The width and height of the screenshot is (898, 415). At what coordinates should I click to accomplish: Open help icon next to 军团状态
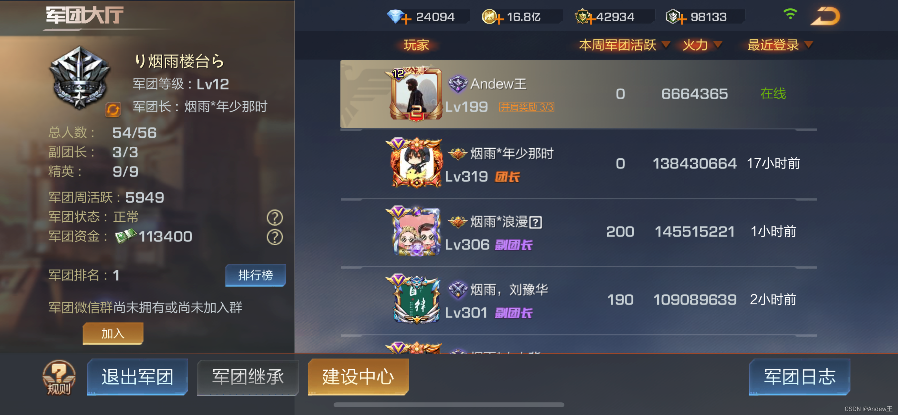(x=275, y=218)
